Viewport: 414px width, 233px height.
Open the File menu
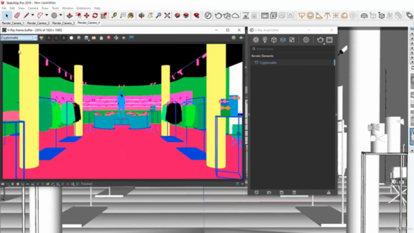[4, 8]
